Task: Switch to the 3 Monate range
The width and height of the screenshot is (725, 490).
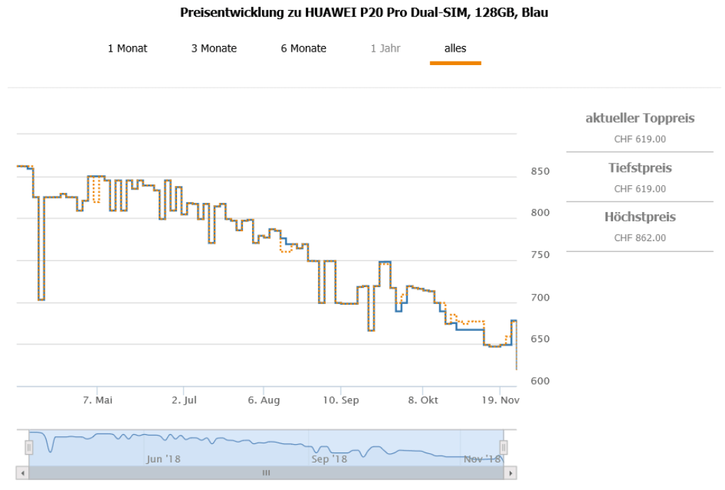Action: click(214, 49)
